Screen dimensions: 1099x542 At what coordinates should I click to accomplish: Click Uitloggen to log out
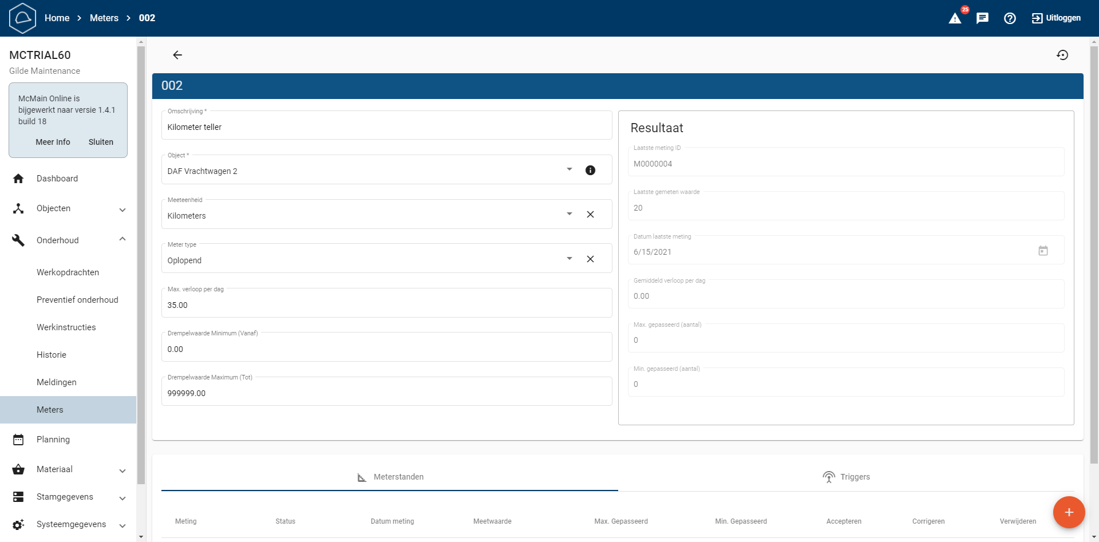(1056, 18)
